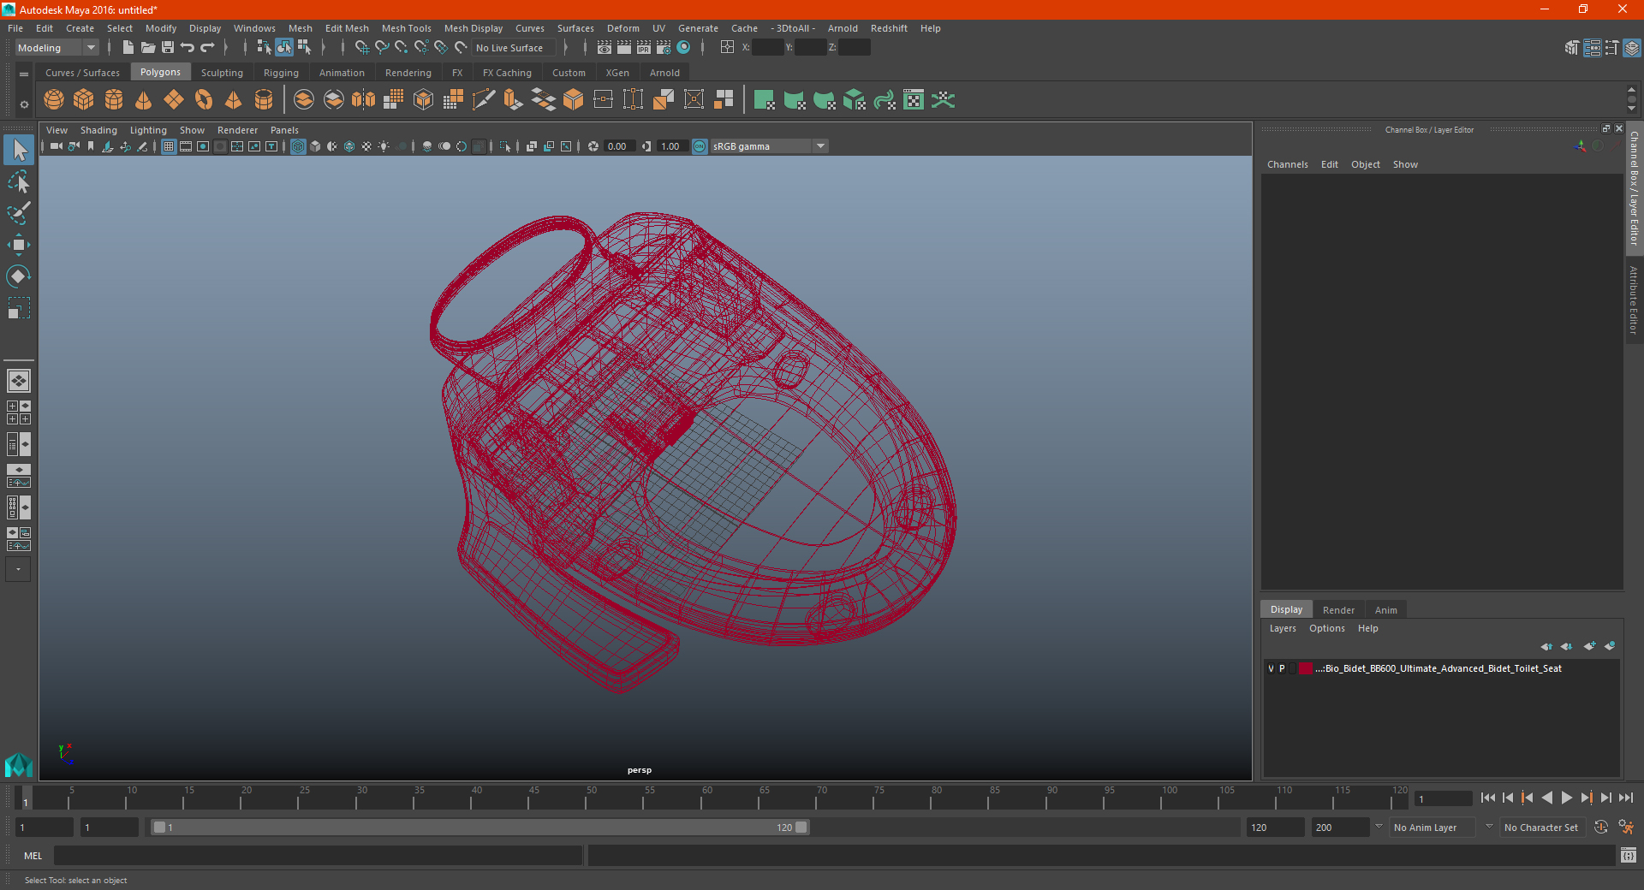Screen dimensions: 1644x890
Task: Click the Redo arrow icon
Action: 207,48
